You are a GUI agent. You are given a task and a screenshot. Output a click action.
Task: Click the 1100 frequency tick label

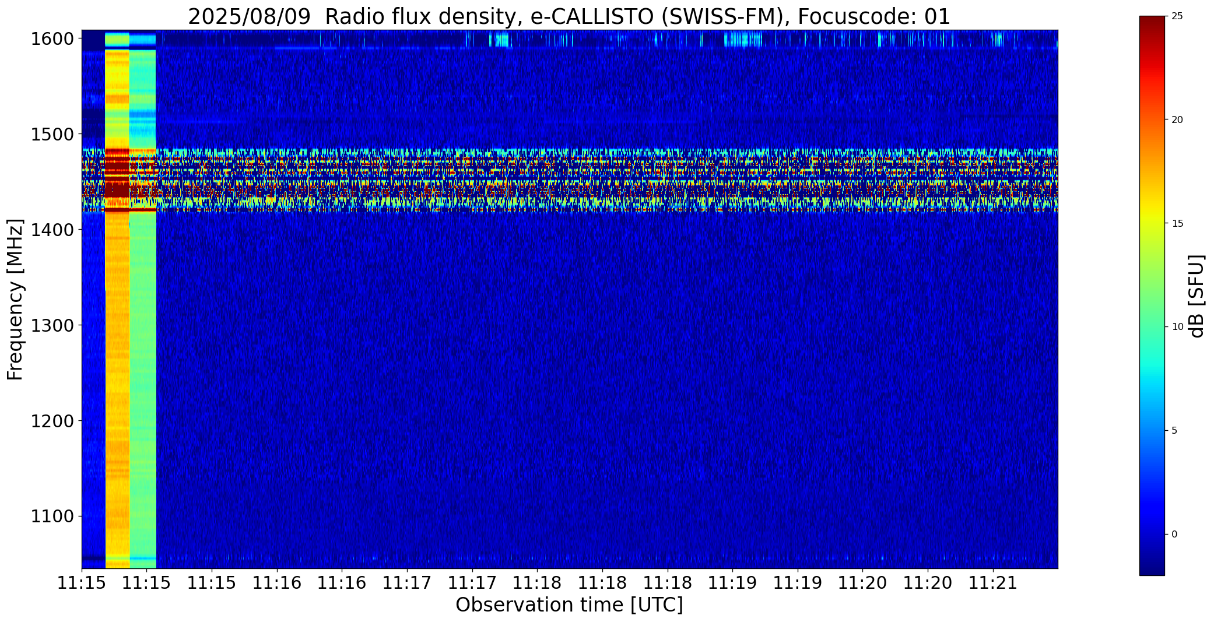pyautogui.click(x=52, y=516)
